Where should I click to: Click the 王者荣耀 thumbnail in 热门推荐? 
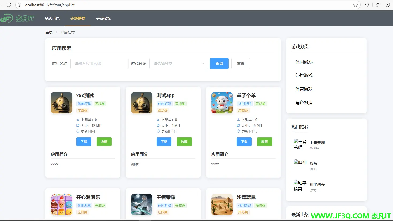[300, 145]
